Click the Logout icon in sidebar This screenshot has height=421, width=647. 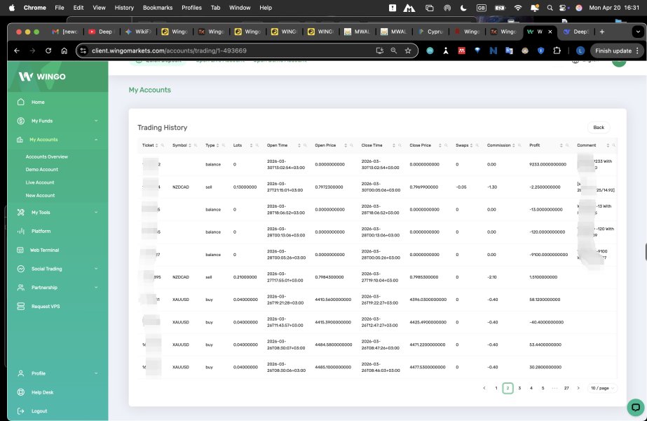coord(21,411)
